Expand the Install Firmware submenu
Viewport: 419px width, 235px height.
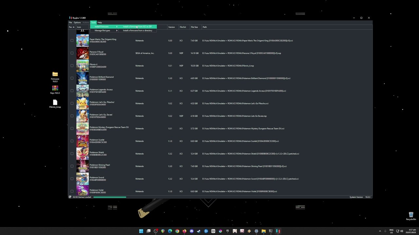pyautogui.click(x=104, y=26)
